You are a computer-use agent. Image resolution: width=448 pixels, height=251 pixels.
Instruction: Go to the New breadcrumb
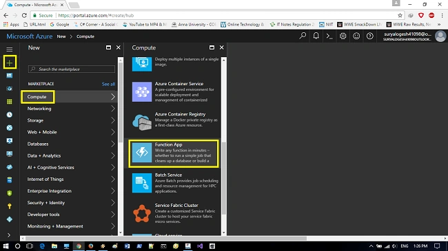coord(61,36)
